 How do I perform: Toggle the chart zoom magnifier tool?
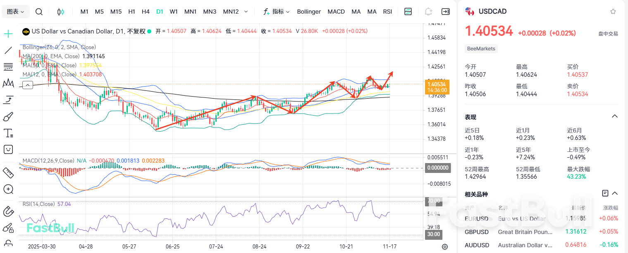click(8, 189)
